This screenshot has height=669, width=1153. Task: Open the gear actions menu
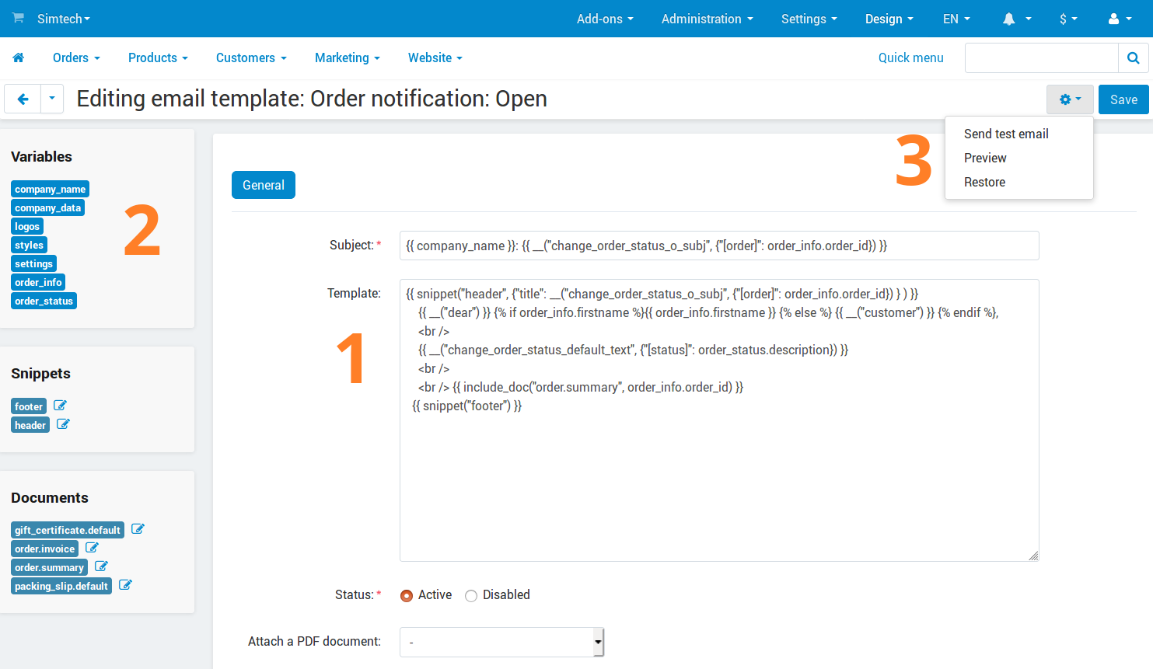(1070, 99)
